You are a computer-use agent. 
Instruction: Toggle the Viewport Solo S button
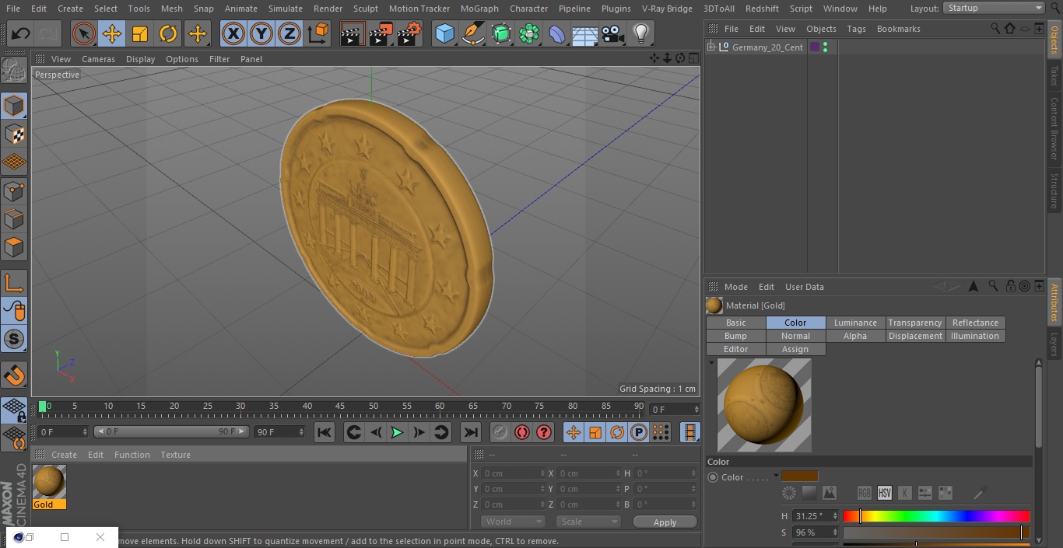tap(14, 339)
